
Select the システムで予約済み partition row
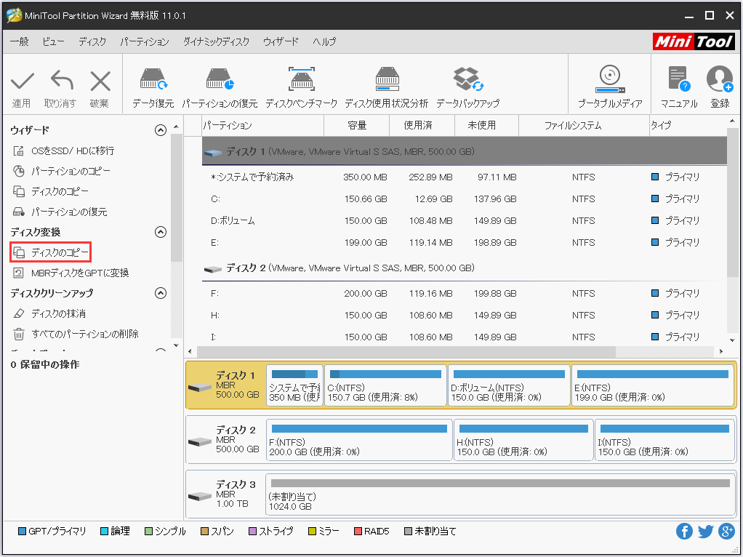[x=465, y=177]
